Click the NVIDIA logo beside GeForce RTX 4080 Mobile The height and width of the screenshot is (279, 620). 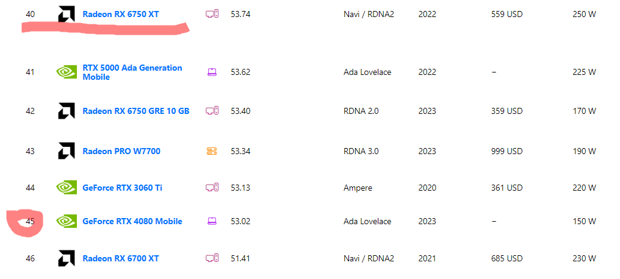tap(67, 221)
